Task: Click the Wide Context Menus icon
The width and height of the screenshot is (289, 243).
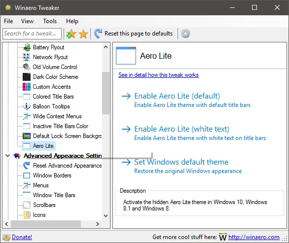Action: pyautogui.click(x=27, y=116)
